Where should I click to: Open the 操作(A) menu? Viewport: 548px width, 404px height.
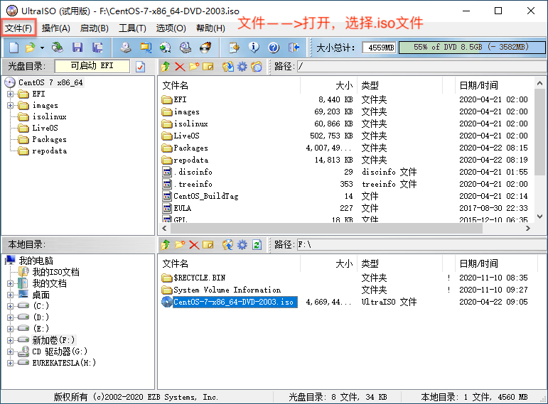pos(56,28)
